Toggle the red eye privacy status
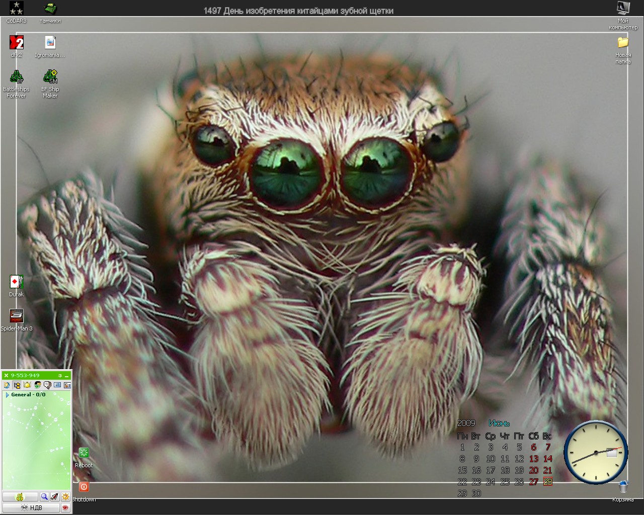The height and width of the screenshot is (515, 644). coord(65,507)
